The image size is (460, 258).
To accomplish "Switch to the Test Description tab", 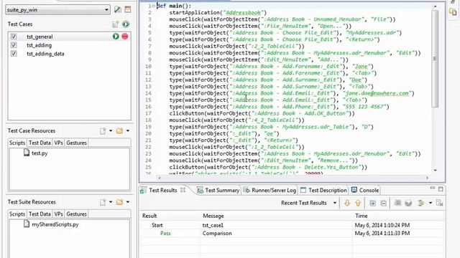I will coord(323,190).
